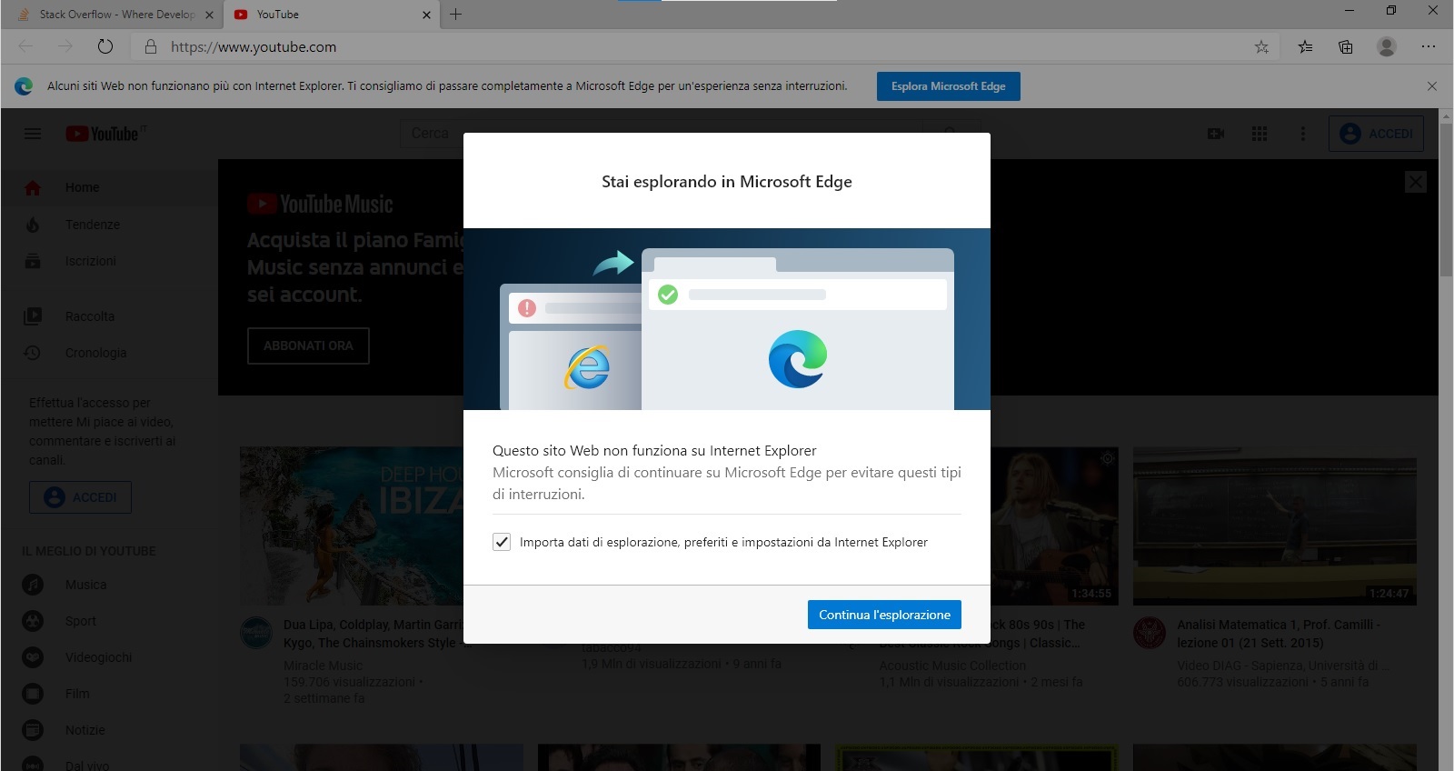Dismiss the Internet Explorer notification bar

pos(1432,86)
